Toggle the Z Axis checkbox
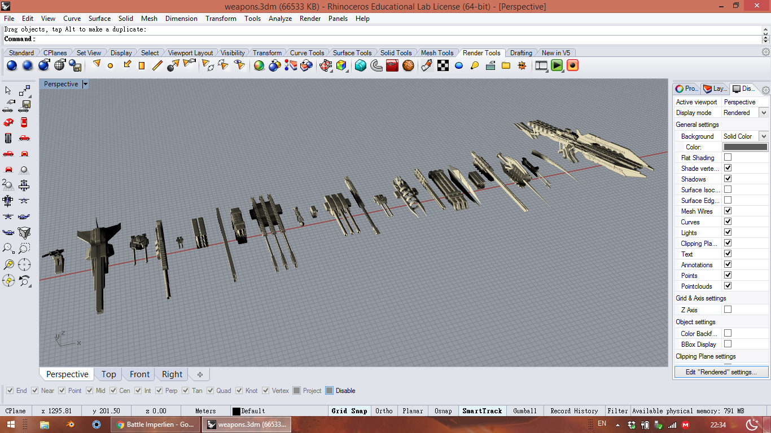Viewport: 771px width, 433px height. [728, 310]
